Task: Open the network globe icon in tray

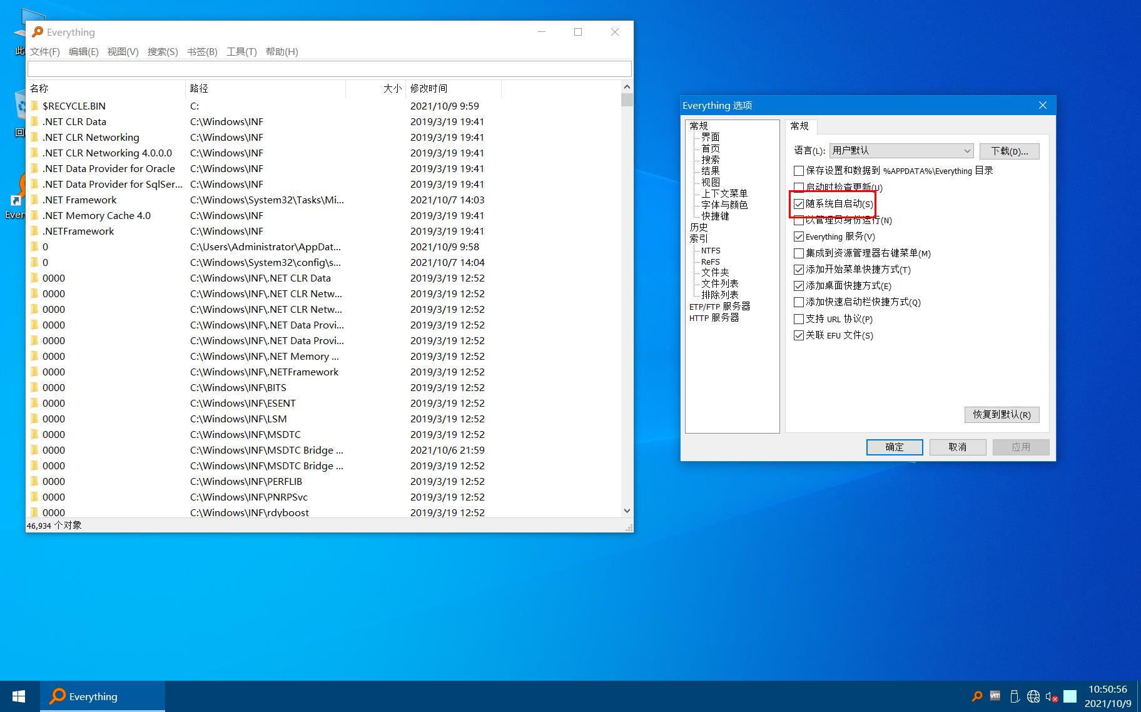Action: pyautogui.click(x=1033, y=696)
